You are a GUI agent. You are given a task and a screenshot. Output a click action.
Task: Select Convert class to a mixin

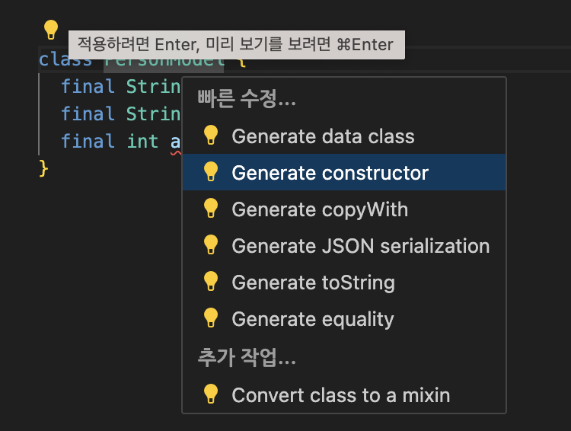344,395
